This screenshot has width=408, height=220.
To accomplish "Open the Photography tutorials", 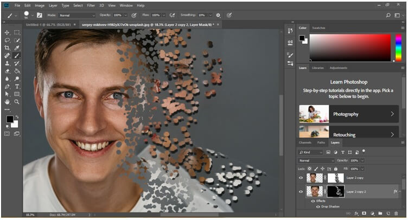I will pos(349,114).
